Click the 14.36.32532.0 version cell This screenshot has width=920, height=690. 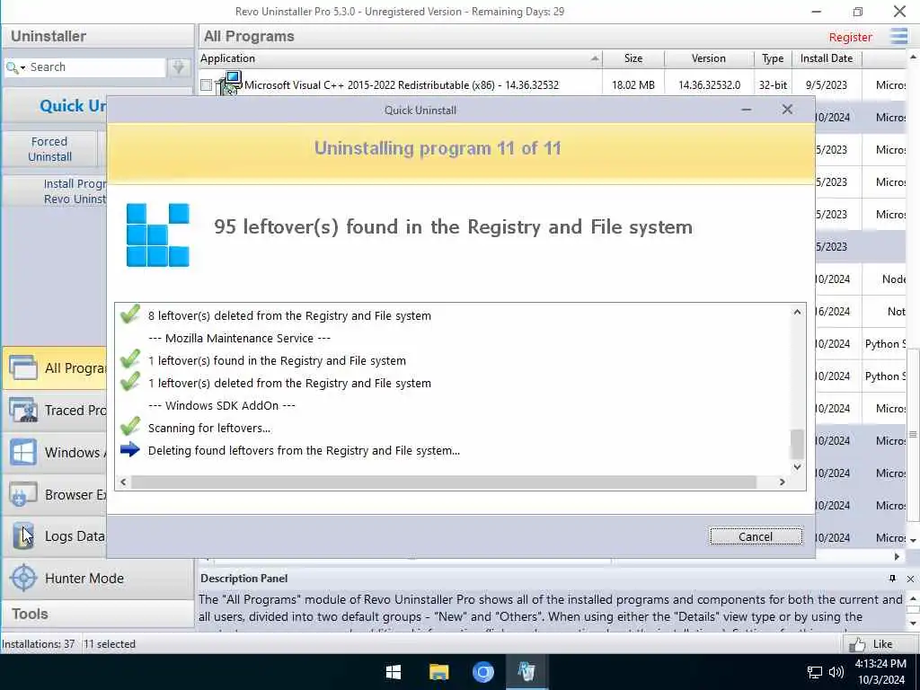pos(710,85)
